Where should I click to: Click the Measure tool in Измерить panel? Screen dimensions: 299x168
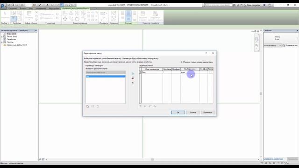click(x=103, y=13)
